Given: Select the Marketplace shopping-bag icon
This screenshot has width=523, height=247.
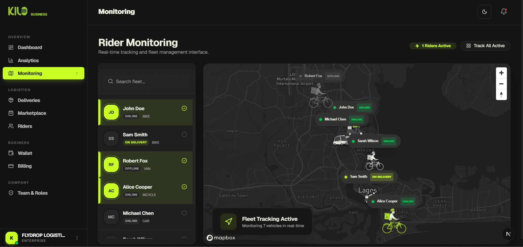Looking at the screenshot, I should [x=11, y=113].
